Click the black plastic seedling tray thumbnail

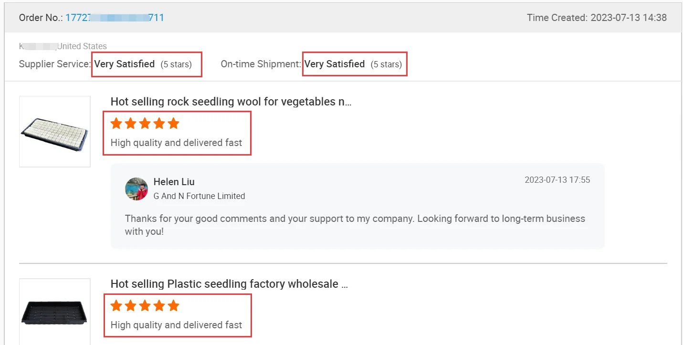point(55,313)
